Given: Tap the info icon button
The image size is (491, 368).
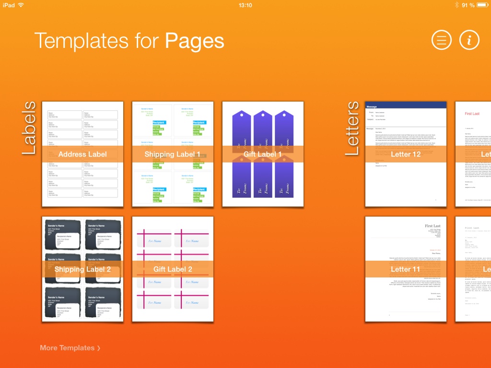Looking at the screenshot, I should click(469, 40).
